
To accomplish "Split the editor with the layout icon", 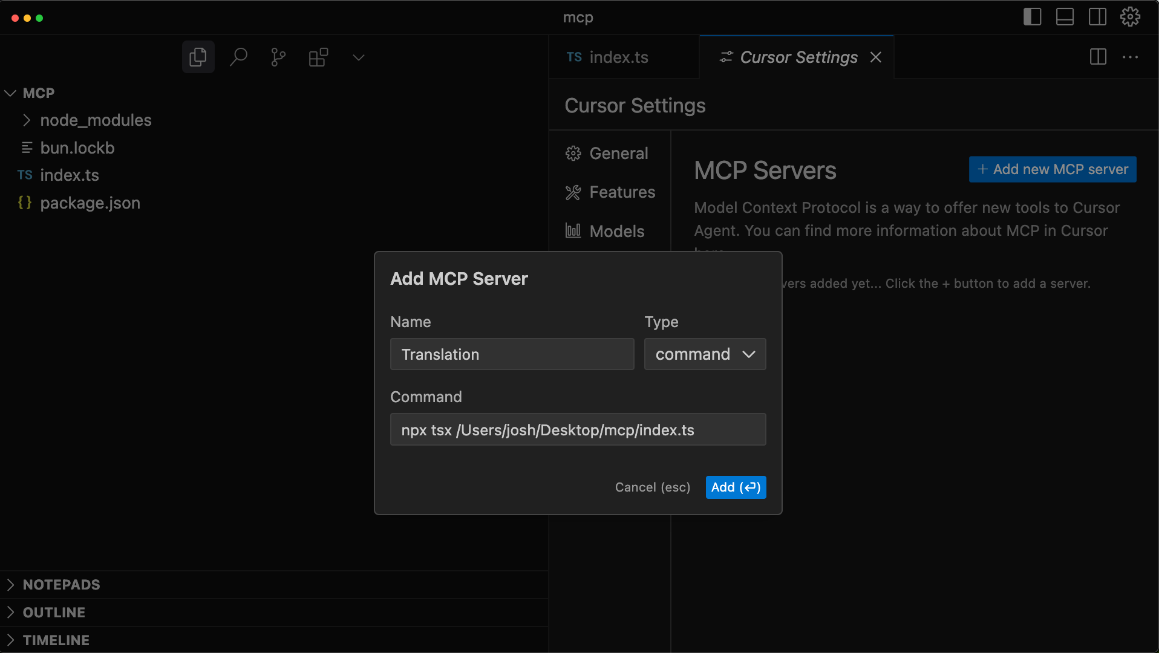I will (1098, 57).
